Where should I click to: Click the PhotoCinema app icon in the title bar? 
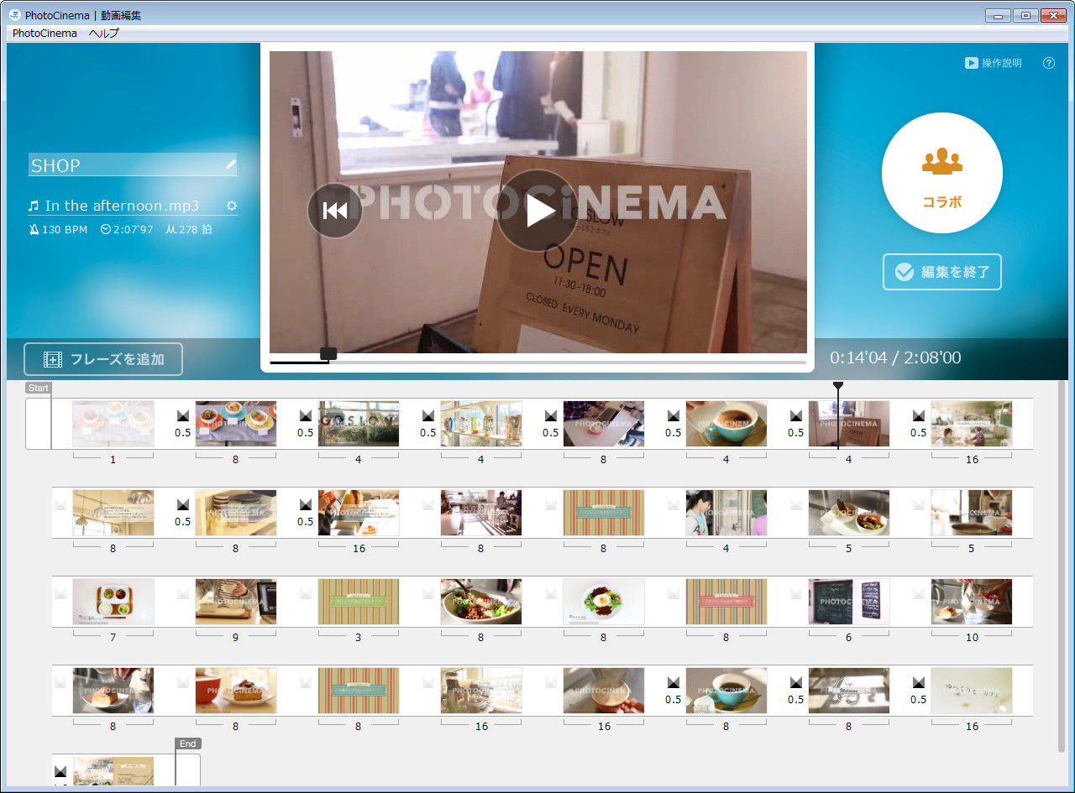click(15, 15)
